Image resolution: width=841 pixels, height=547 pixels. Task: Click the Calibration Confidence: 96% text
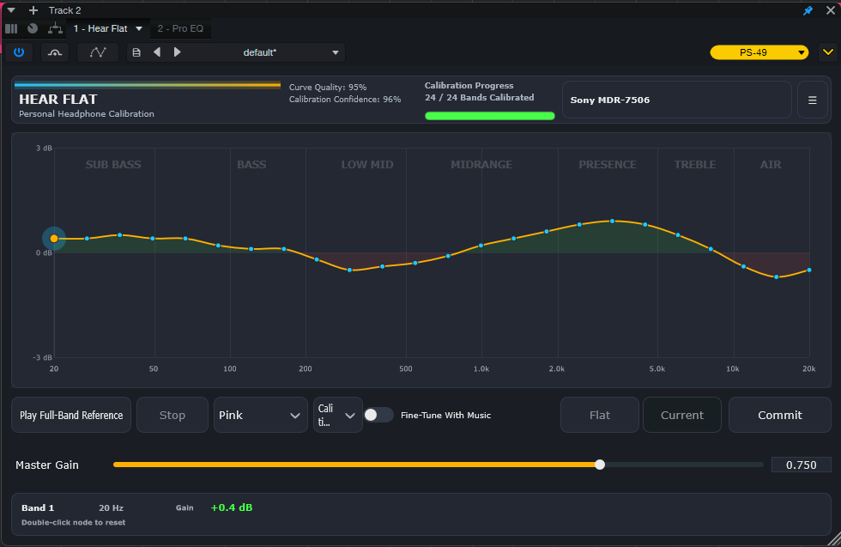point(345,100)
